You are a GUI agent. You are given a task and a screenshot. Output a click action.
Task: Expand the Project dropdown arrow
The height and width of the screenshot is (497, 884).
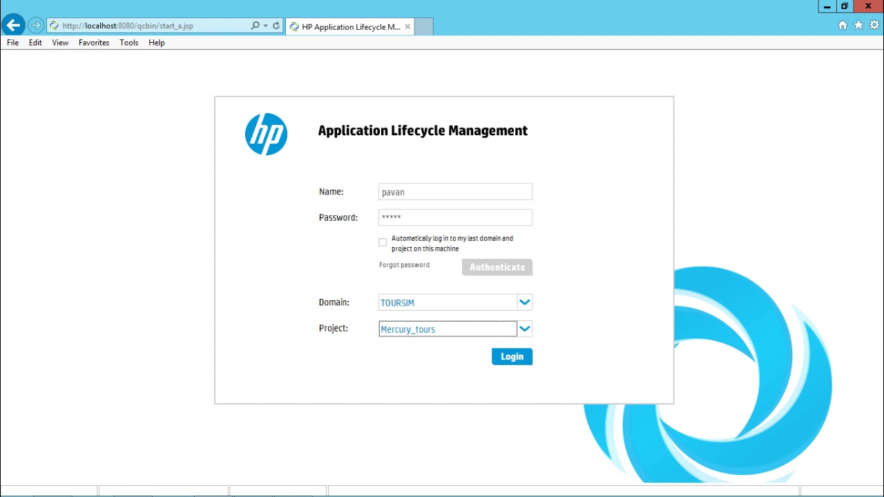point(525,329)
